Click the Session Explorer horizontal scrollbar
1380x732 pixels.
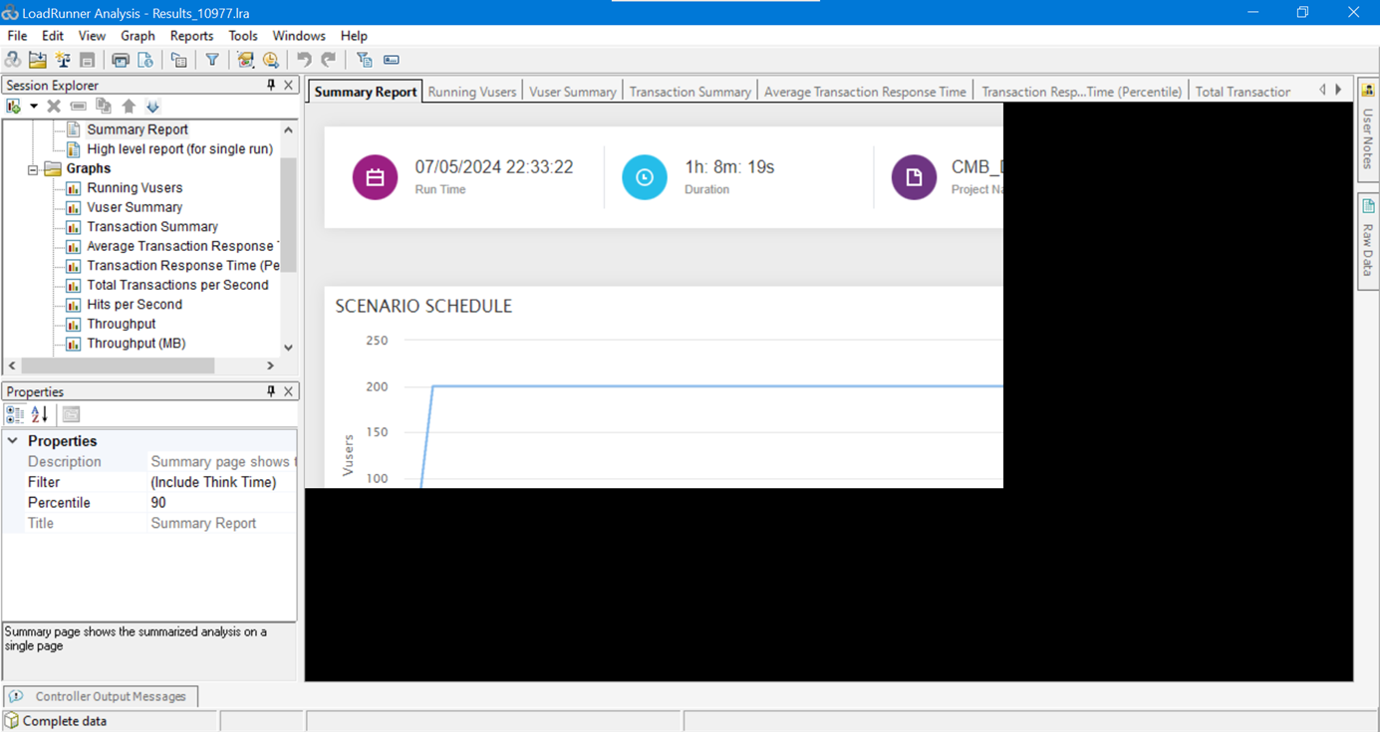tap(119, 366)
